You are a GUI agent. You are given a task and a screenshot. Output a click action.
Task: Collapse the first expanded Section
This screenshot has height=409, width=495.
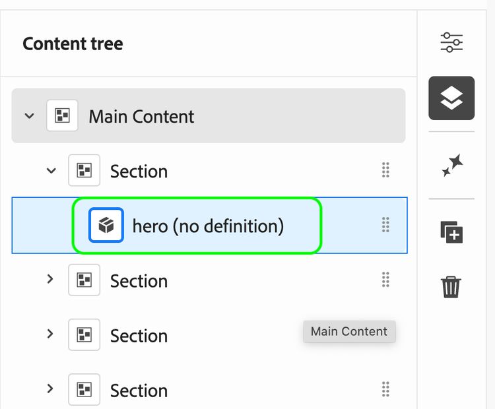pos(51,171)
